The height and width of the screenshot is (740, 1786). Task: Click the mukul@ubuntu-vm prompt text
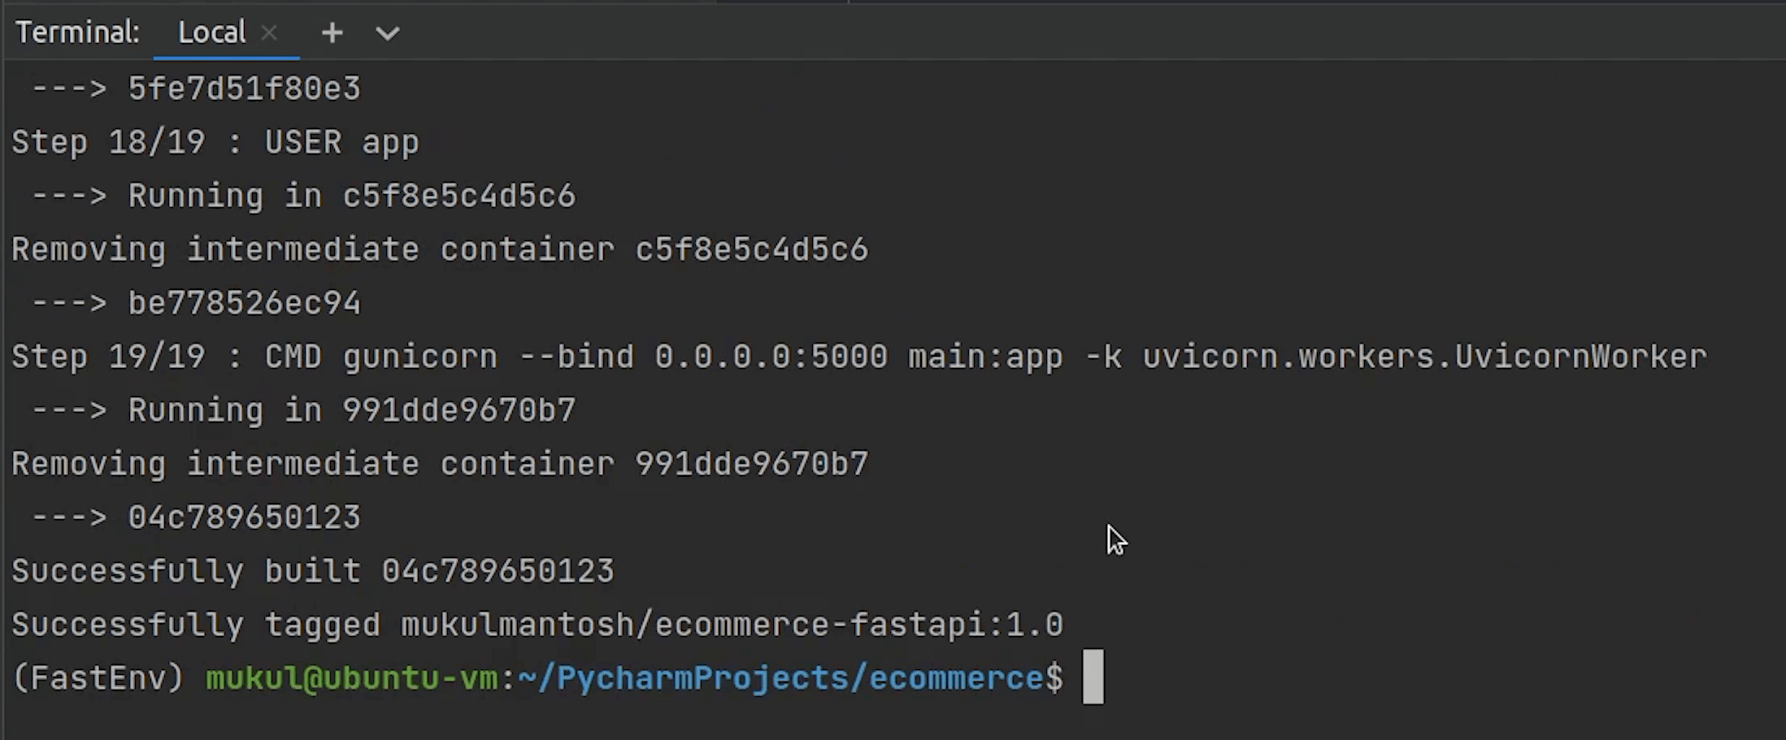pyautogui.click(x=351, y=677)
